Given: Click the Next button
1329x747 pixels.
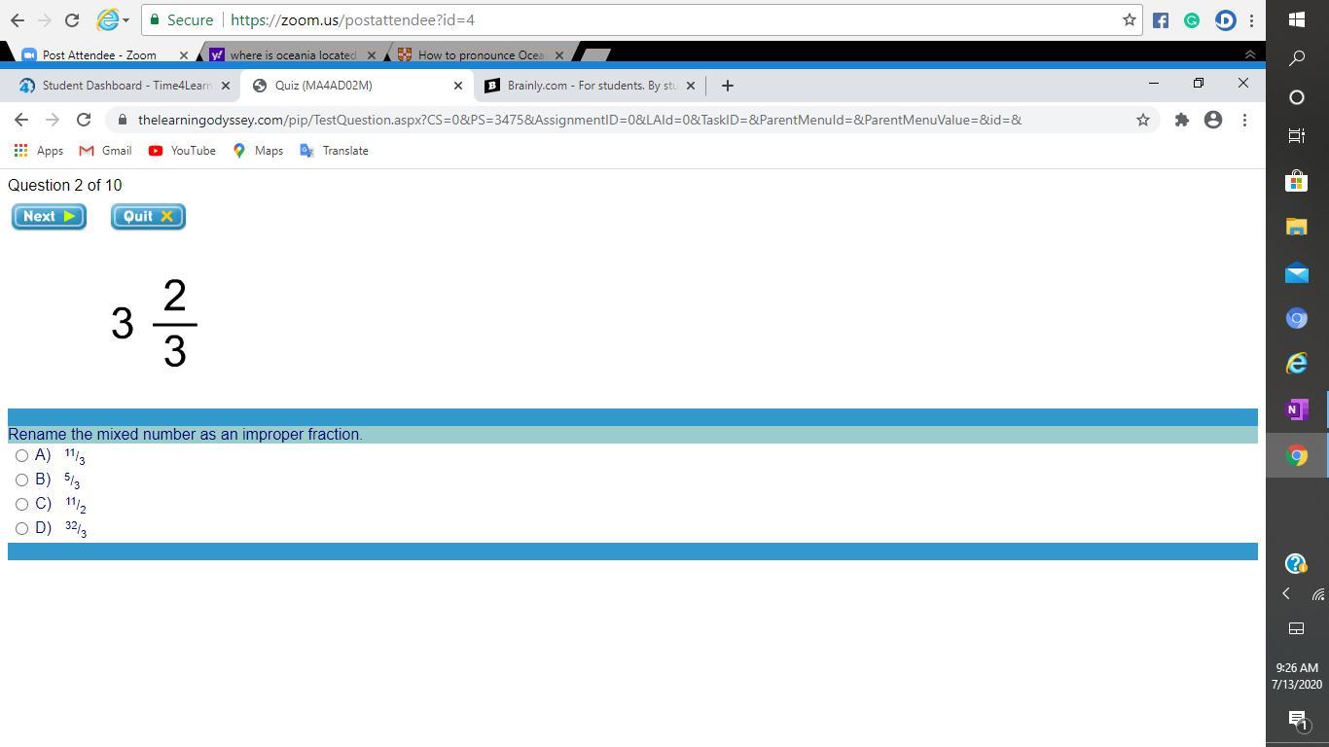Looking at the screenshot, I should (49, 216).
